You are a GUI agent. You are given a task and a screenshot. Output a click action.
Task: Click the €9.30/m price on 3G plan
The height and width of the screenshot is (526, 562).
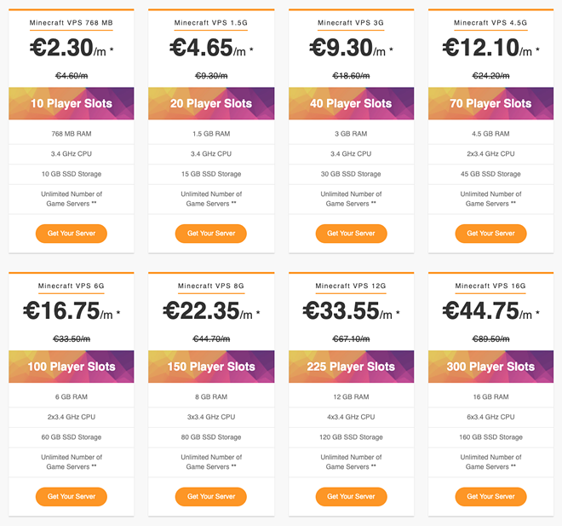point(351,49)
